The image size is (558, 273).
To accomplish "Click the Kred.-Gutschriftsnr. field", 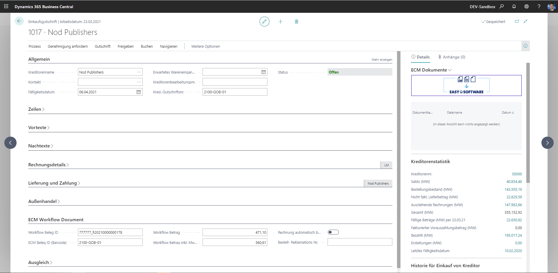I will click(x=235, y=92).
